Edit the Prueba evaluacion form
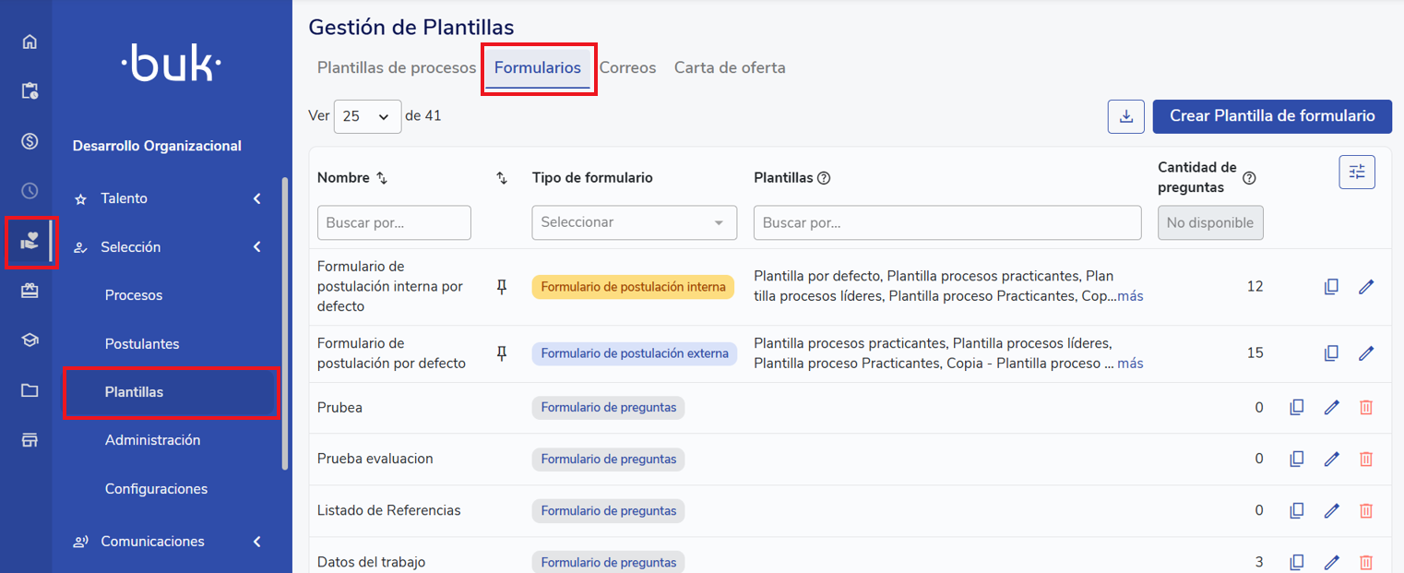1404x573 pixels. [1331, 459]
